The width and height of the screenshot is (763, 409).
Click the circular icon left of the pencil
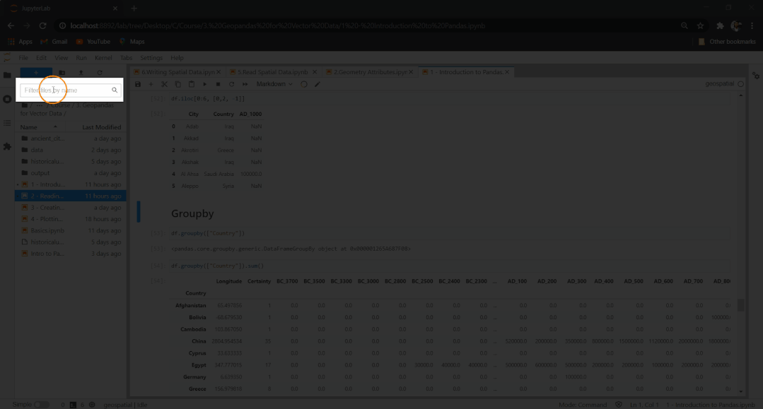303,84
